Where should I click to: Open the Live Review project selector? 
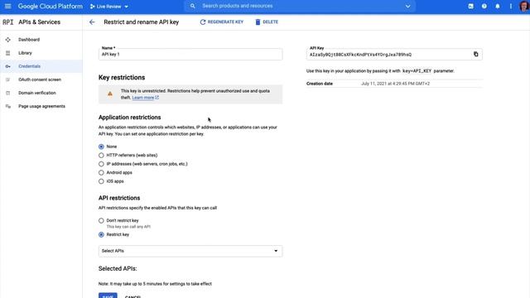[109, 7]
